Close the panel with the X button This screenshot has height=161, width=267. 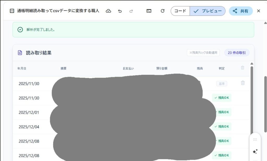258,11
